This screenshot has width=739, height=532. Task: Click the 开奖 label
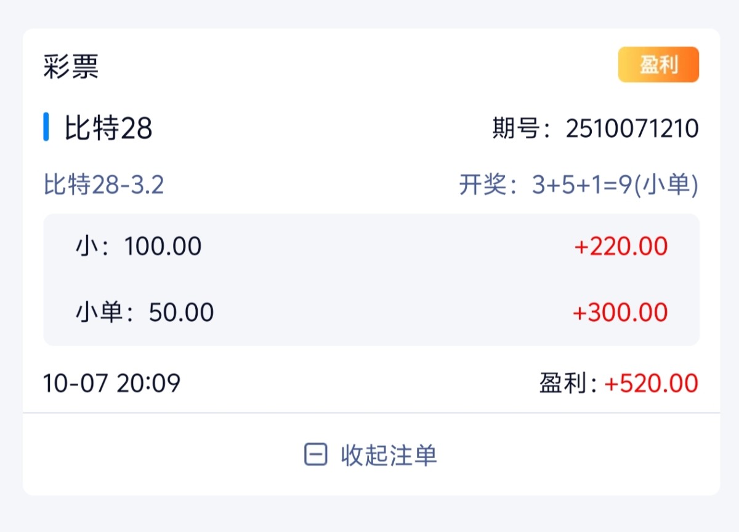[483, 185]
